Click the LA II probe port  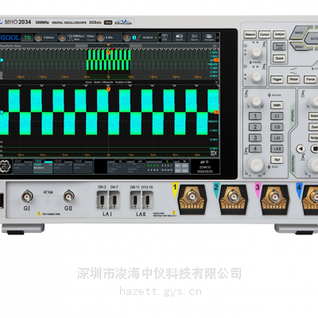coord(142,200)
